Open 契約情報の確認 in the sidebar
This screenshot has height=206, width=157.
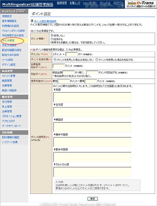tap(11, 137)
